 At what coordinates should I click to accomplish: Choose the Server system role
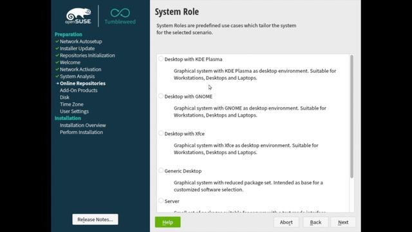click(161, 201)
